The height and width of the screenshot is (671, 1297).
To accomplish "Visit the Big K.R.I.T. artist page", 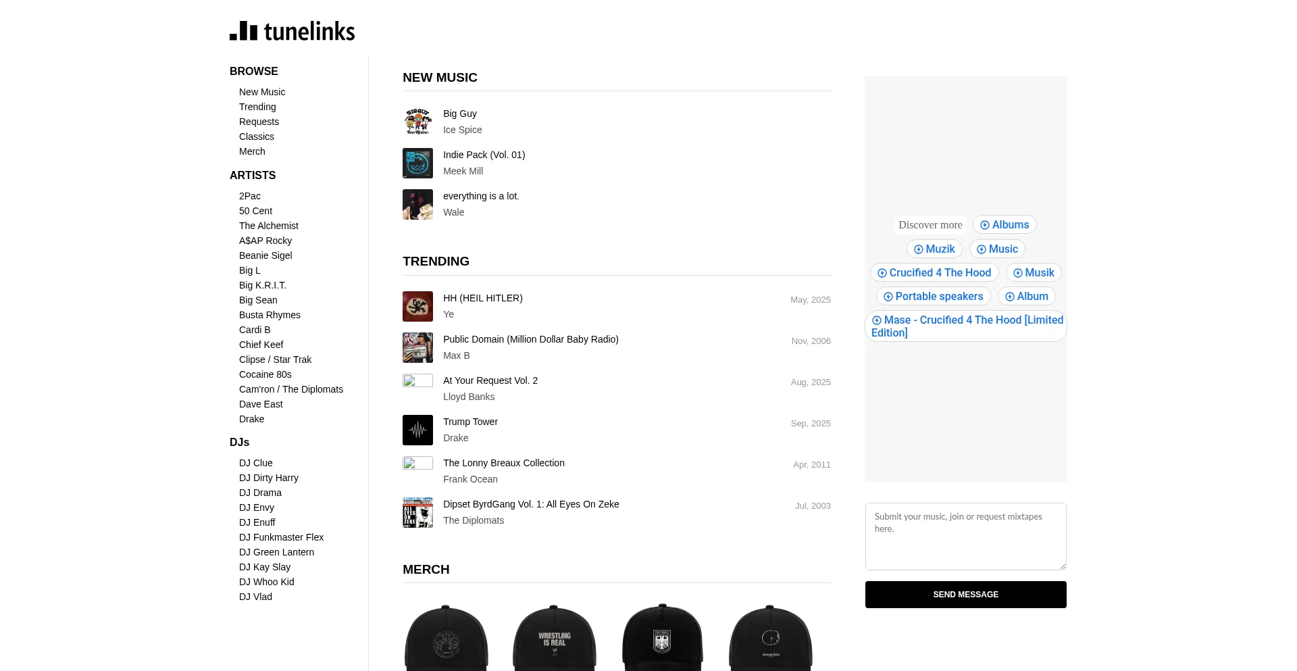I will (263, 285).
